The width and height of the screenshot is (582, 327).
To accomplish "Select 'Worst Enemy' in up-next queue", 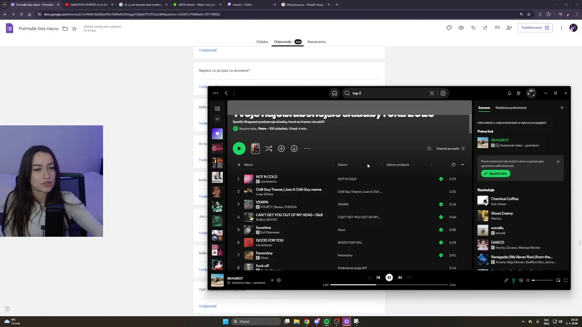I will coord(502,213).
